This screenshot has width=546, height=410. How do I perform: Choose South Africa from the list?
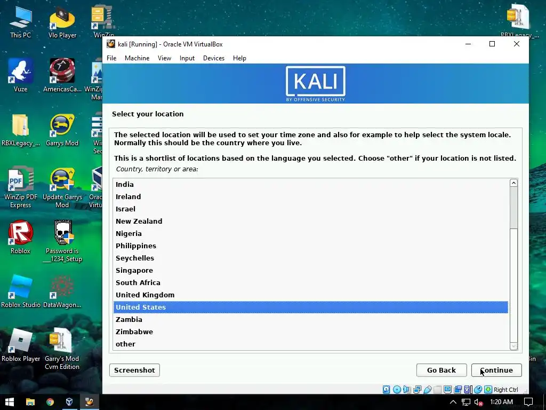pyautogui.click(x=311, y=283)
